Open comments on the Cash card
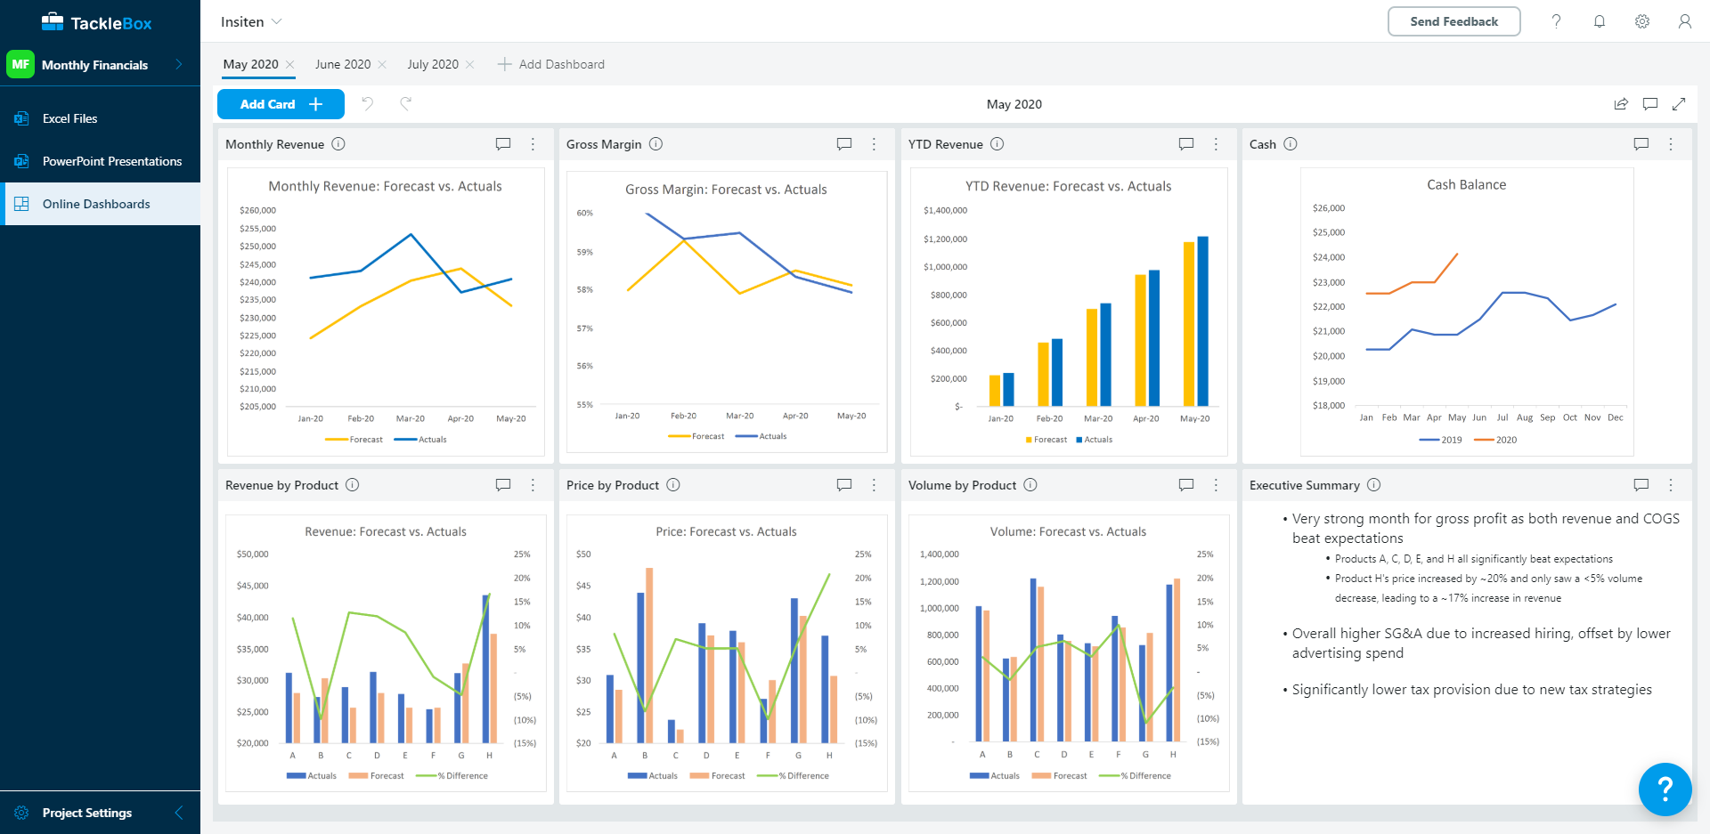Screen dimensions: 1710x834 point(1641,144)
